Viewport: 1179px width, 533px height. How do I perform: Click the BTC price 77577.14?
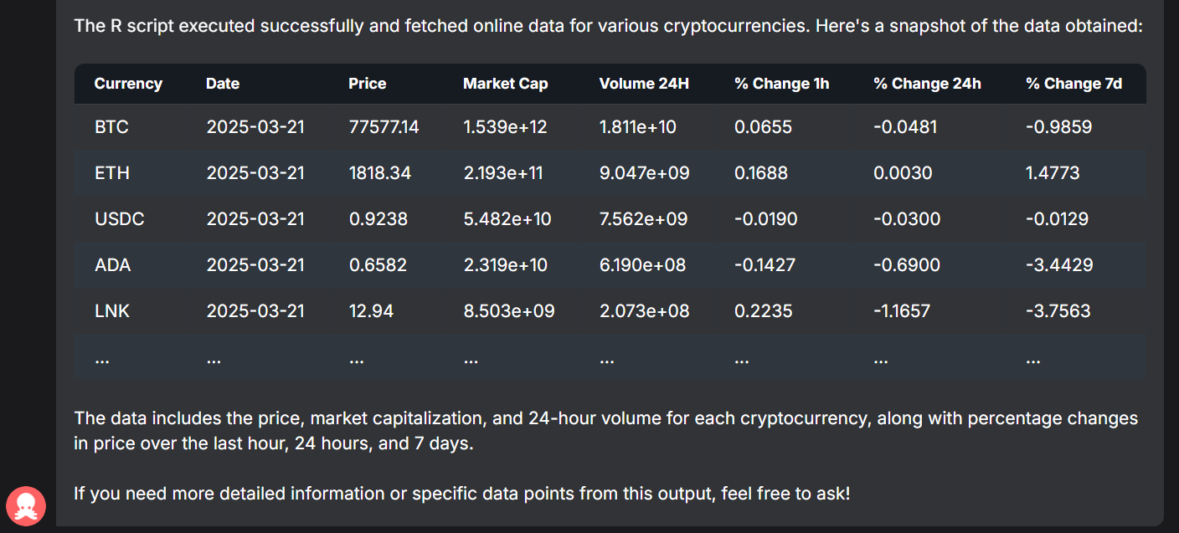click(384, 127)
